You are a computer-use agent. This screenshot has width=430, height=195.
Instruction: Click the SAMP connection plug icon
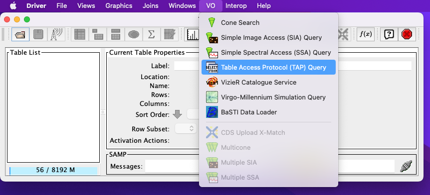point(406,166)
